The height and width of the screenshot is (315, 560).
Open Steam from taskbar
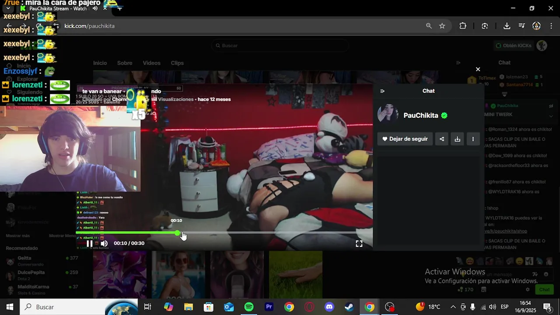pos(349,307)
